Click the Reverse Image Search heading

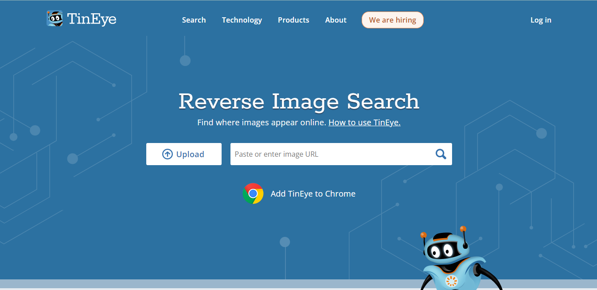pos(299,101)
